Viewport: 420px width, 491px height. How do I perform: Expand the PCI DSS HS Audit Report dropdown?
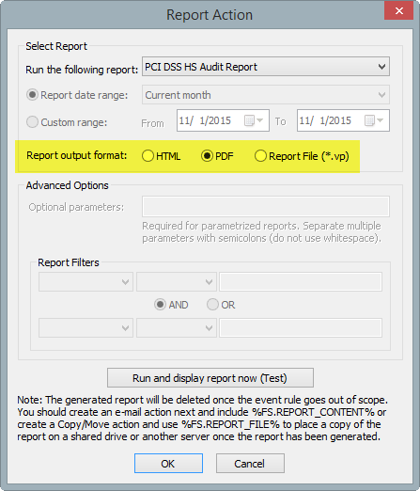(266, 67)
